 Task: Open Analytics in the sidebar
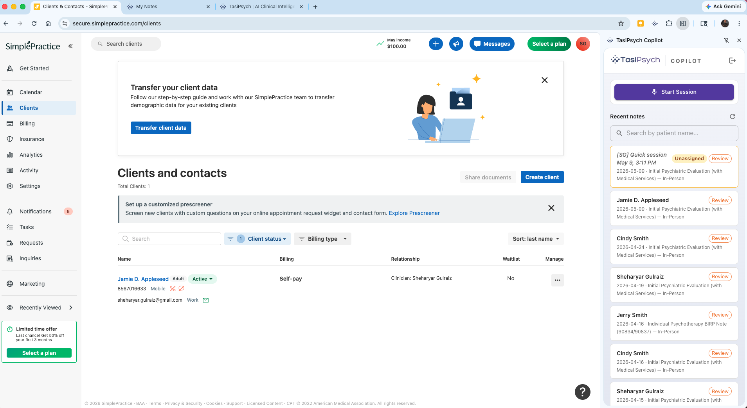point(39,155)
